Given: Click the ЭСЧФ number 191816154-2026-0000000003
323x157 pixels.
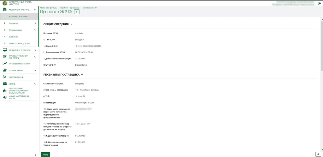Looking at the screenshot, I should click(x=88, y=46).
